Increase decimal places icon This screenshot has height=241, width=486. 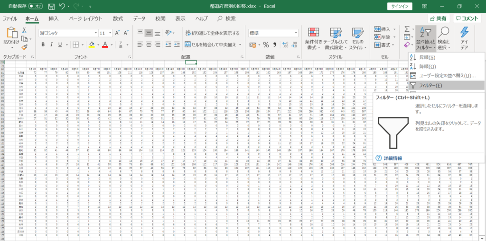(x=285, y=45)
